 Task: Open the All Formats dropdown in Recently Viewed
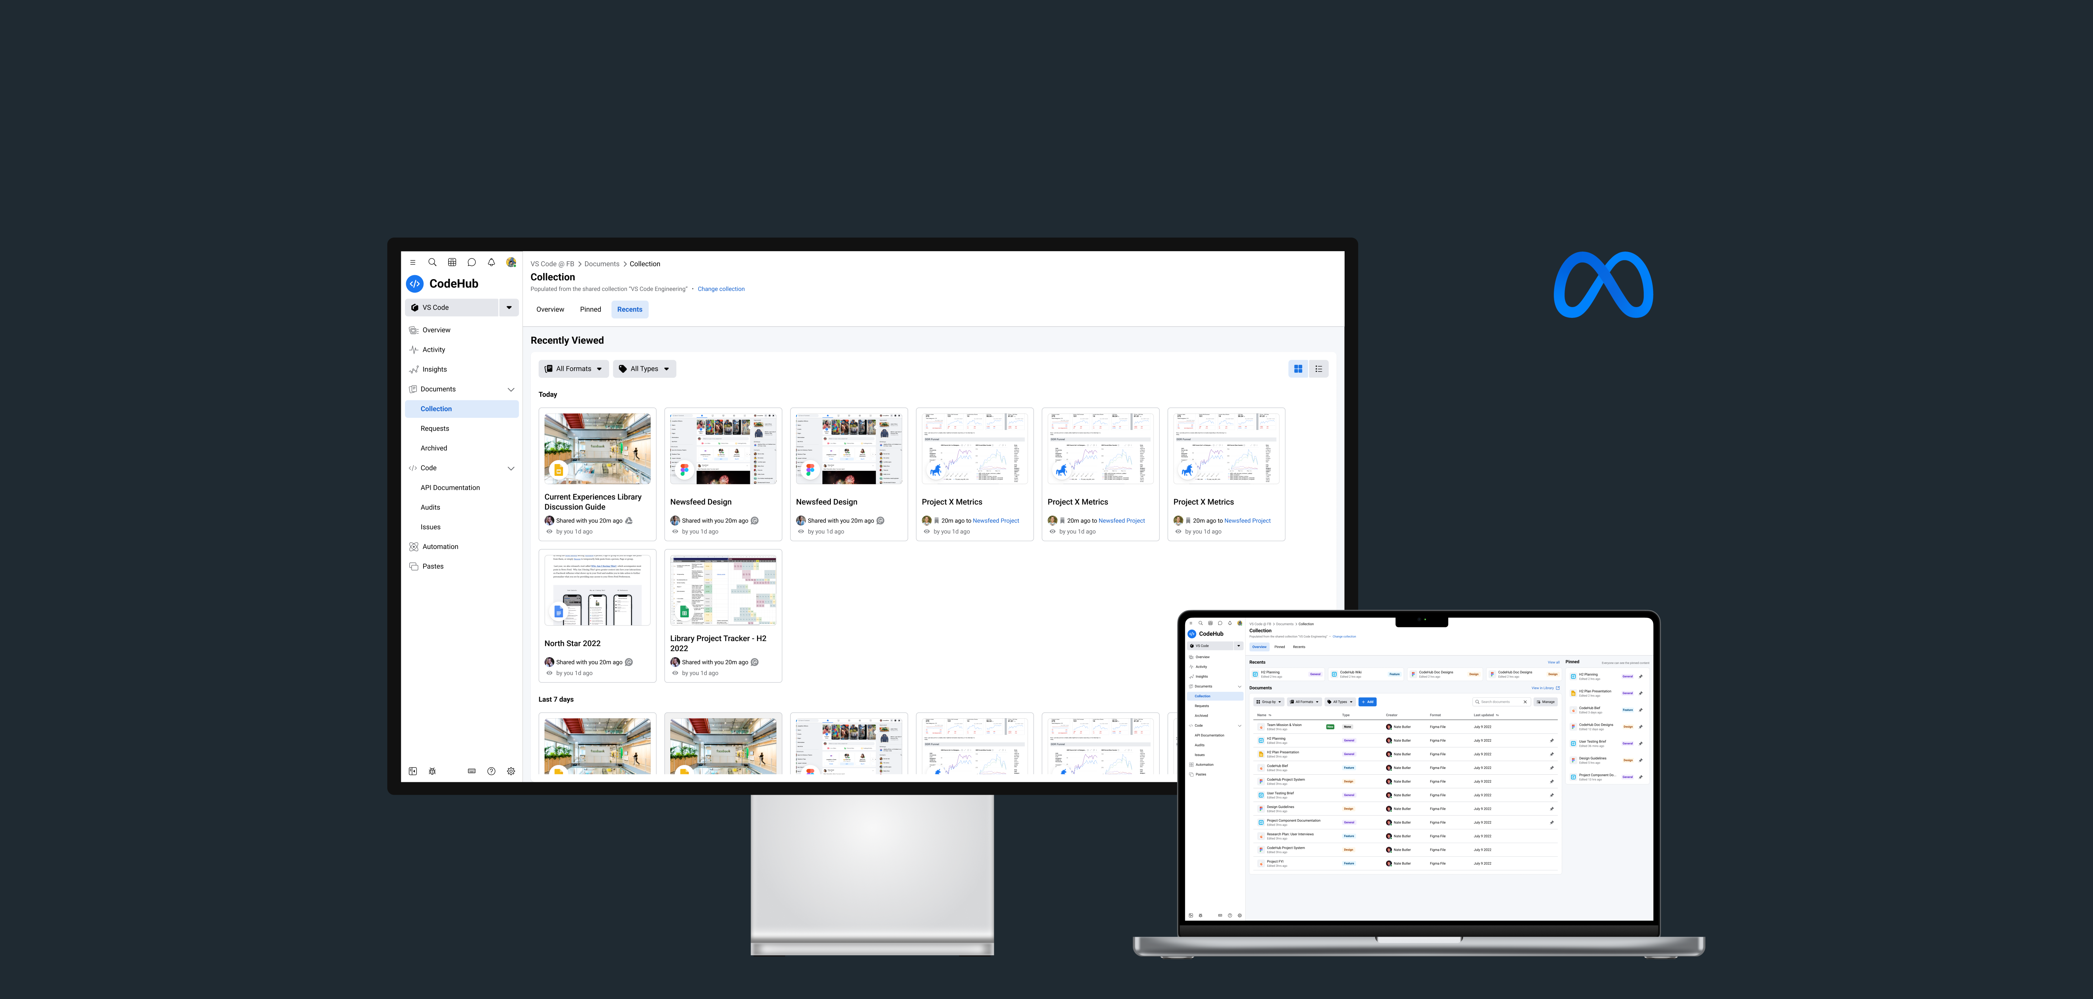(574, 369)
